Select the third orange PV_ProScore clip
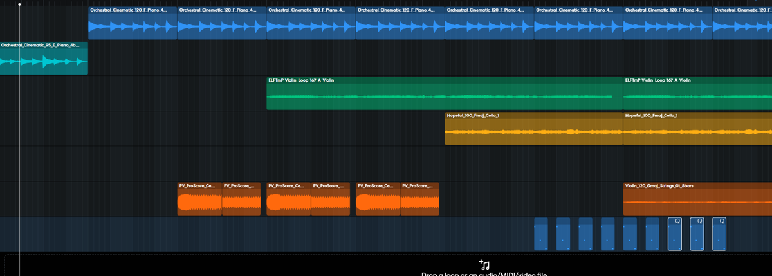This screenshot has width=772, height=276. 289,199
